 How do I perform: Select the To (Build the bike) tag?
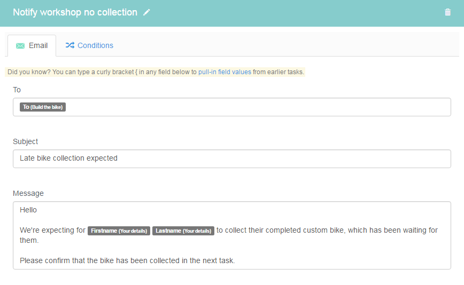click(43, 107)
